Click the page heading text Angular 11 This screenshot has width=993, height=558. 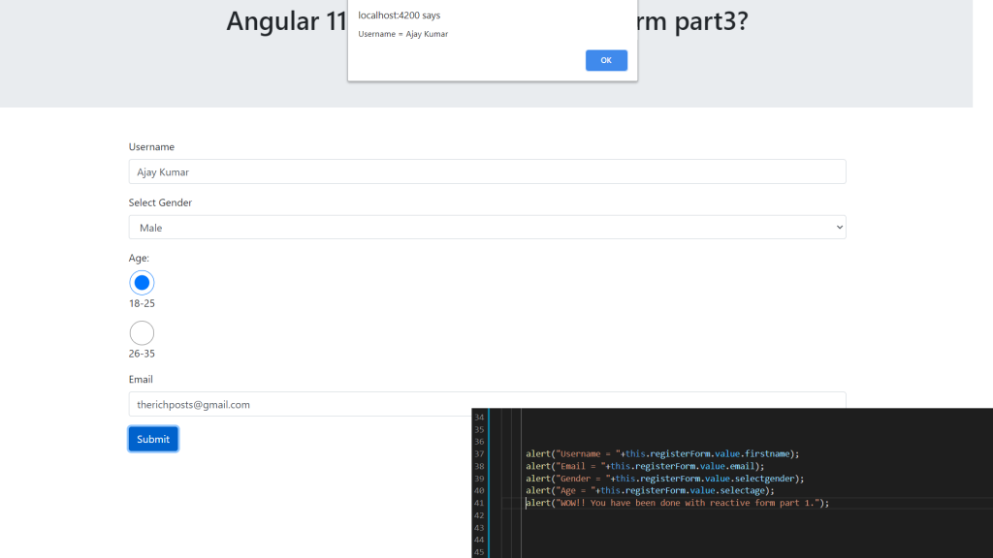click(x=281, y=21)
